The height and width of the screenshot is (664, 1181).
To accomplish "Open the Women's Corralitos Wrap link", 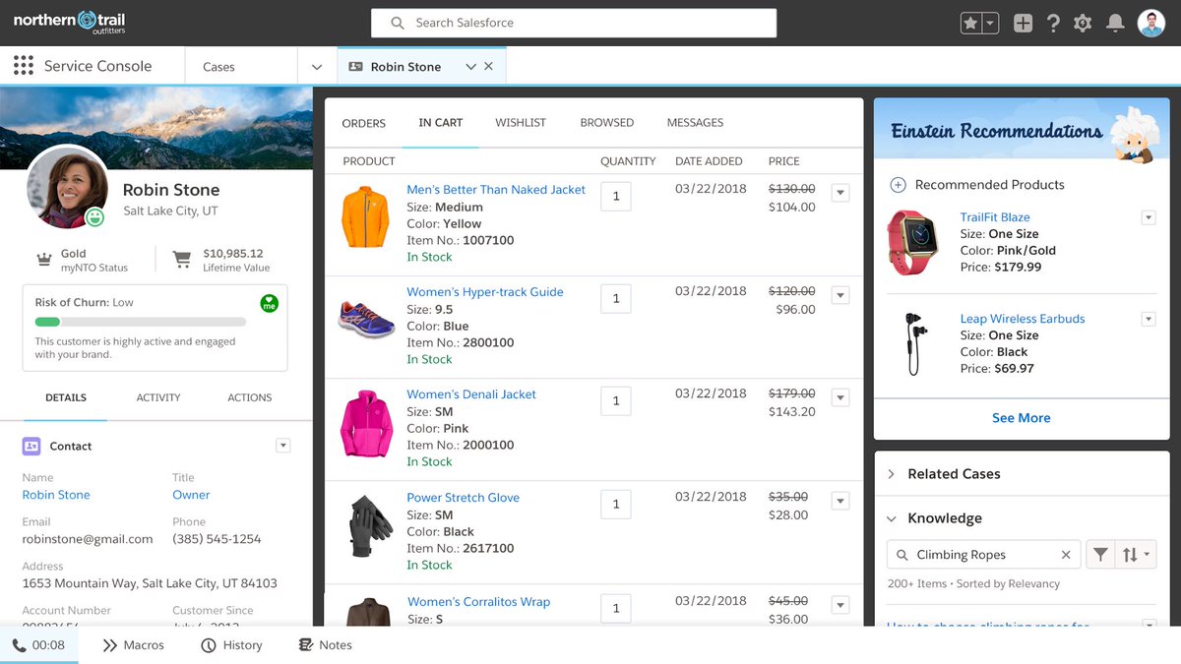I will (x=478, y=602).
